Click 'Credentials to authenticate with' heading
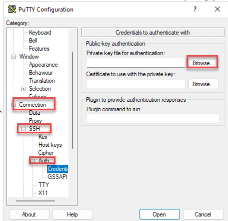This screenshot has width=228, height=221. (x=152, y=33)
